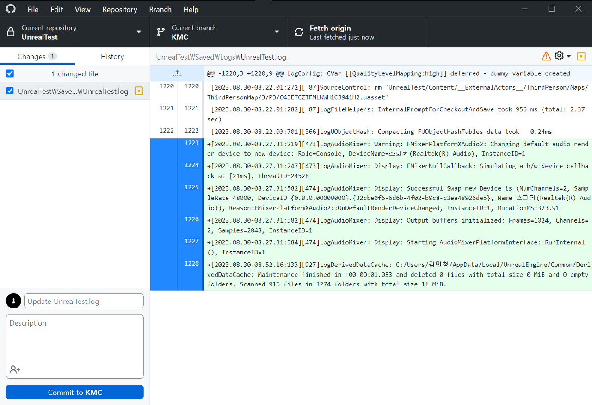Open the Repository menu
The image size is (592, 405).
click(120, 9)
